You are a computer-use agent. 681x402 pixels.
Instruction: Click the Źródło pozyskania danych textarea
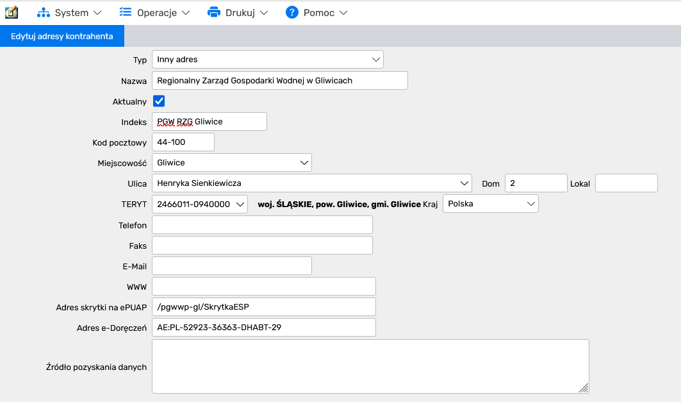(x=370, y=366)
